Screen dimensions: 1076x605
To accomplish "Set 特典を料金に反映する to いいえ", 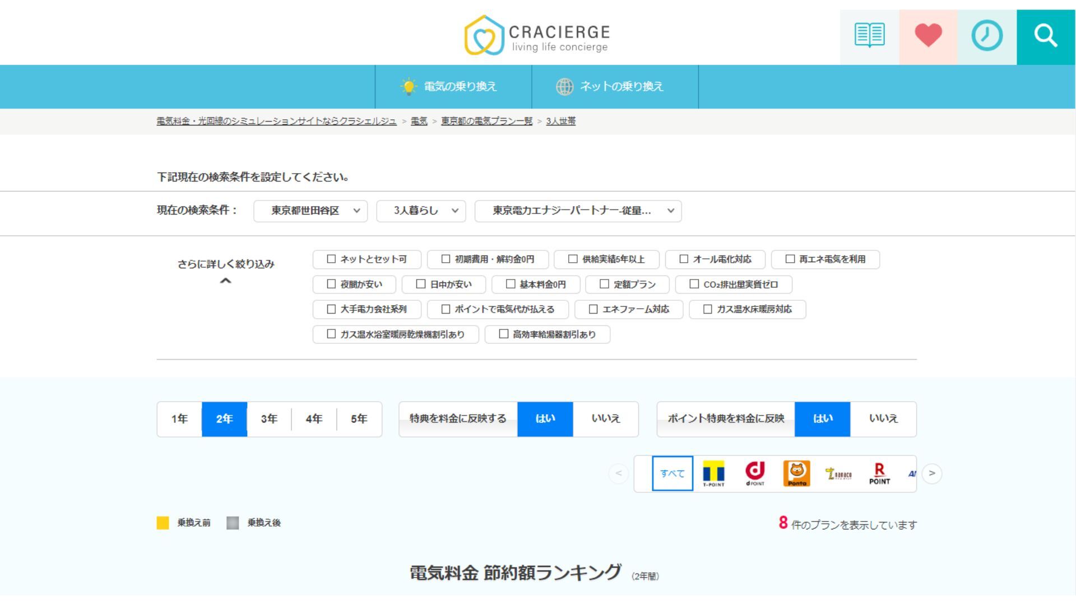I will [x=605, y=419].
